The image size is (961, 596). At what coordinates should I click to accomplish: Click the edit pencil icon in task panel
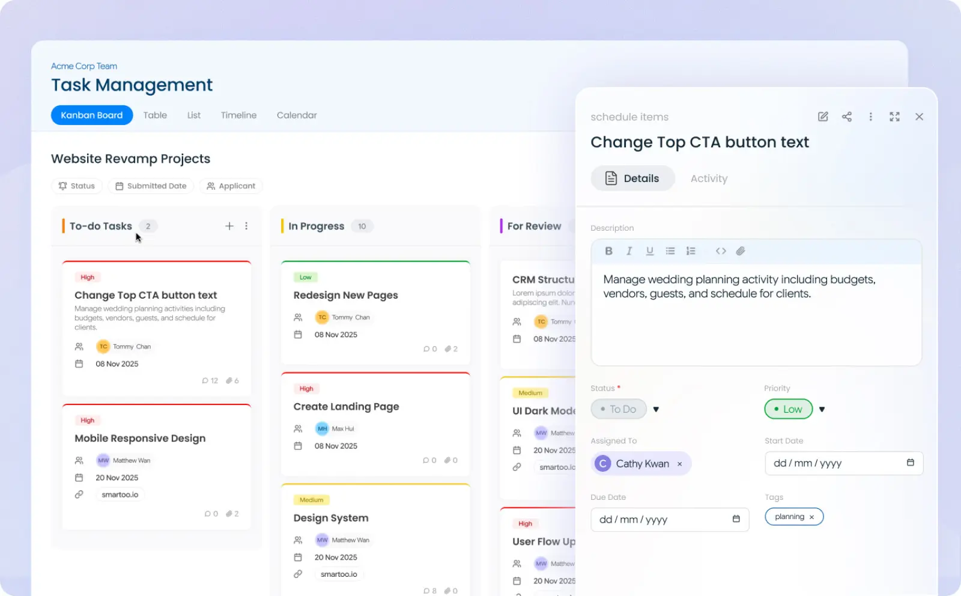[x=823, y=117]
